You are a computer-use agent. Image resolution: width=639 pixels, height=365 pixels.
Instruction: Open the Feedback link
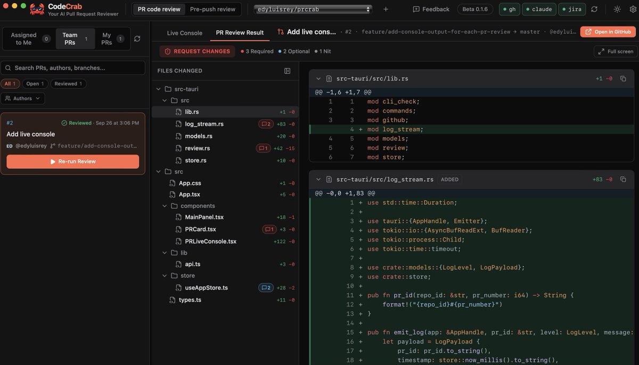(x=431, y=9)
